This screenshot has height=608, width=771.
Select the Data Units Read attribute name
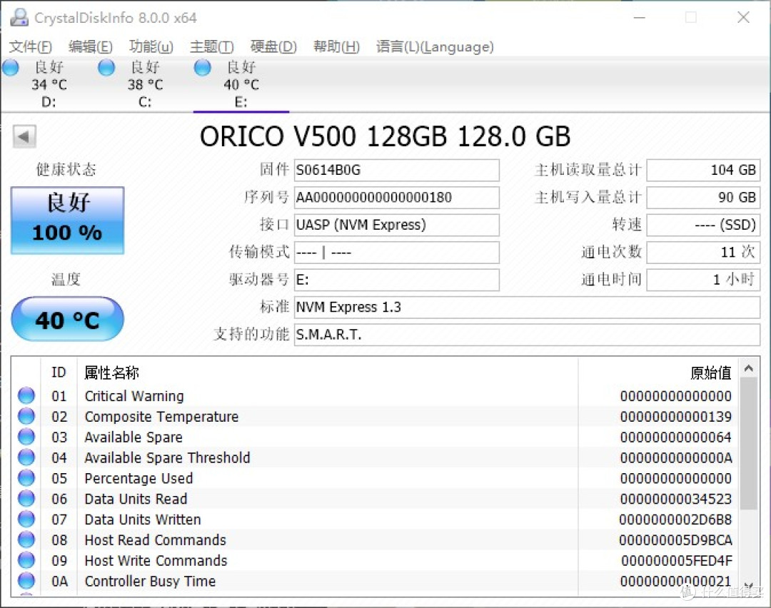tap(136, 499)
